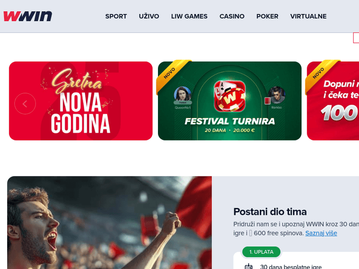This screenshot has width=359, height=269.
Task: Click the poker chip W icon
Action: click(x=230, y=96)
